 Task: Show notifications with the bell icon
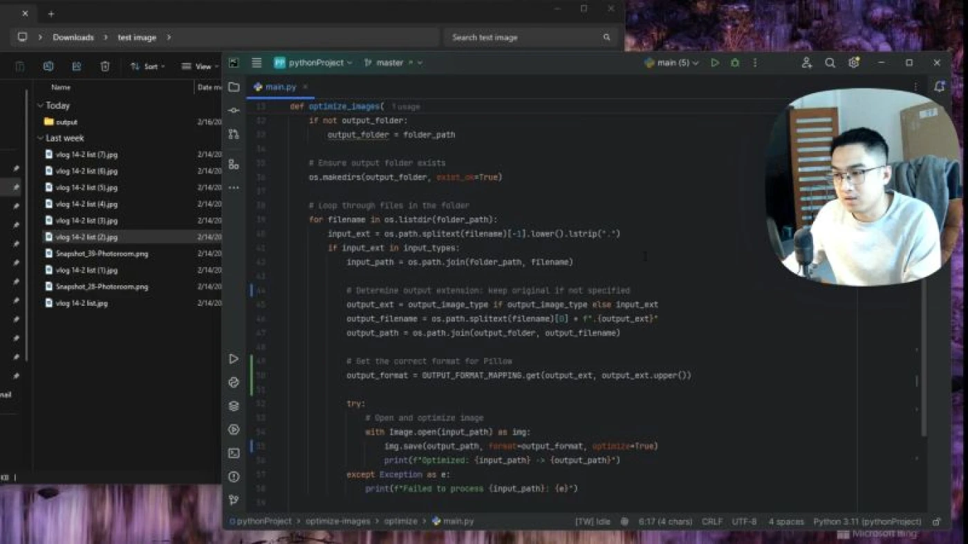pos(939,87)
